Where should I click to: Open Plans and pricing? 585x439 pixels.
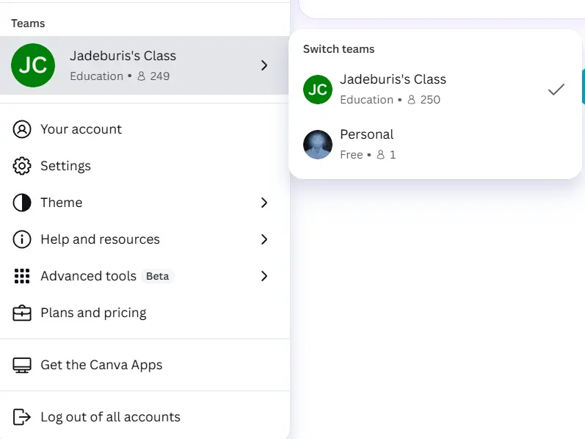pos(145,313)
